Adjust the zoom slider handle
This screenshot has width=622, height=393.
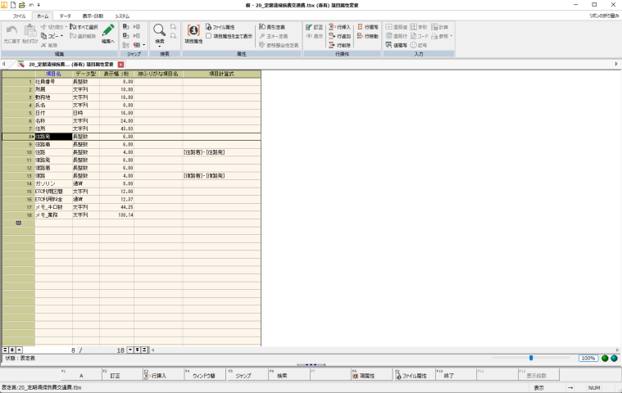coord(531,358)
